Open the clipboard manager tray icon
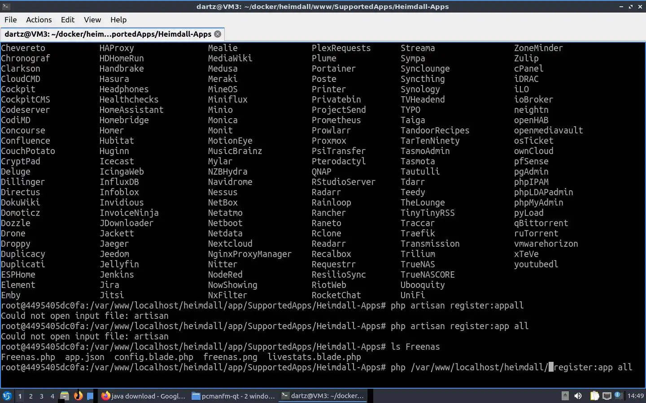646x403 pixels. 594,396
